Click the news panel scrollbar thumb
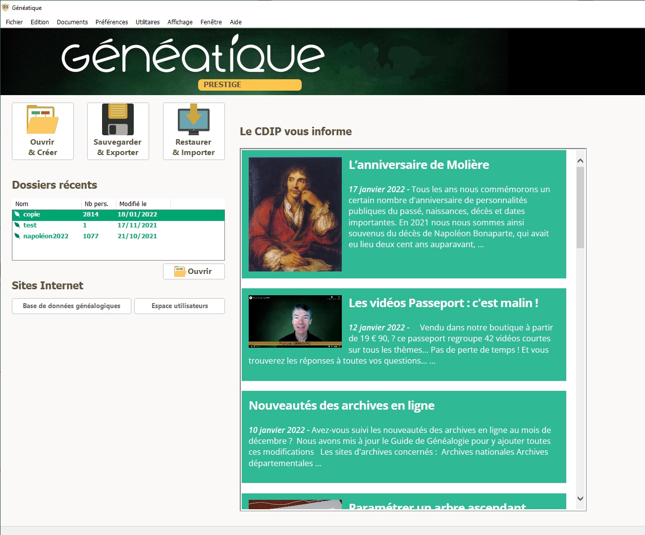 click(581, 208)
